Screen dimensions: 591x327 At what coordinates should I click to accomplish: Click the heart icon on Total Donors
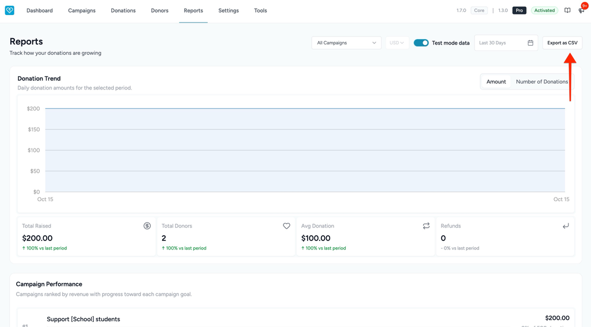point(286,225)
